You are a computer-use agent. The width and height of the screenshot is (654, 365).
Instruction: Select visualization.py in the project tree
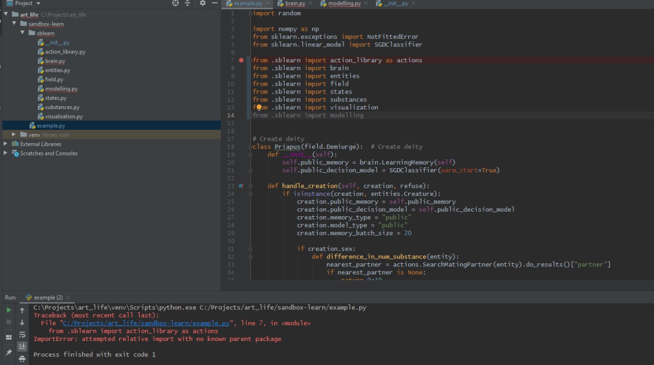point(60,116)
